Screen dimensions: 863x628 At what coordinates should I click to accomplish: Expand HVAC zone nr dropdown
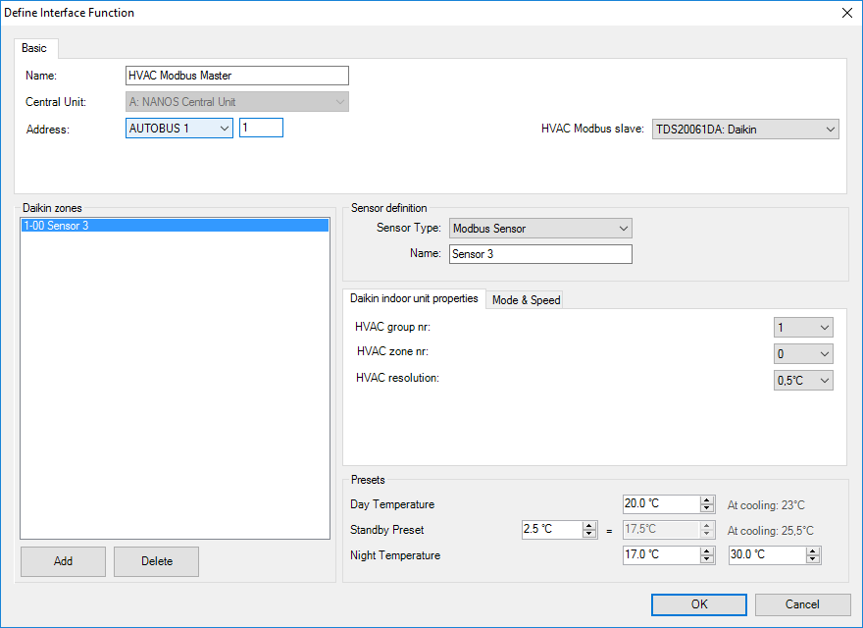coord(824,354)
